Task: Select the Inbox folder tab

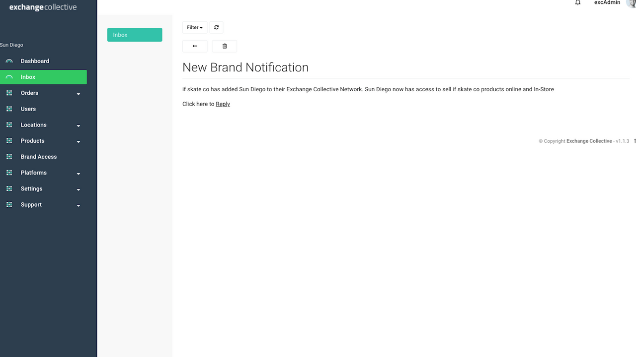Action: click(135, 35)
